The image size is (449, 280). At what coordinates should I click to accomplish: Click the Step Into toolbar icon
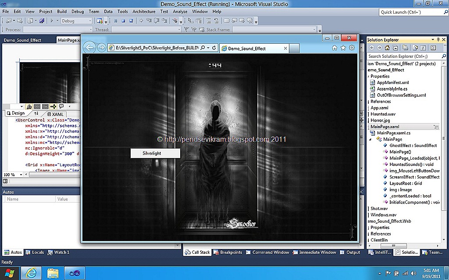coord(149,21)
